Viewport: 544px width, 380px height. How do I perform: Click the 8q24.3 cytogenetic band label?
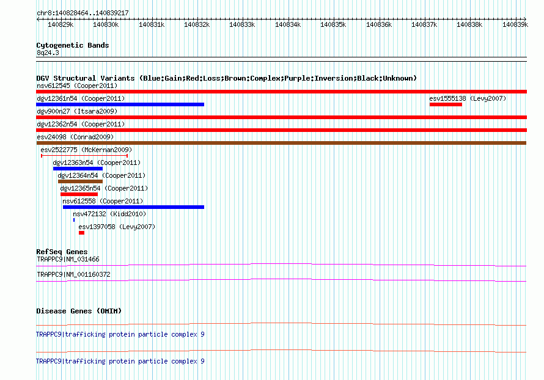click(x=48, y=53)
